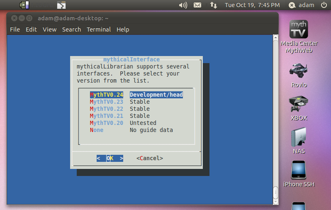This screenshot has width=331, height=210.
Task: Open the iPhone SSH desktop shortcut
Action: click(299, 173)
